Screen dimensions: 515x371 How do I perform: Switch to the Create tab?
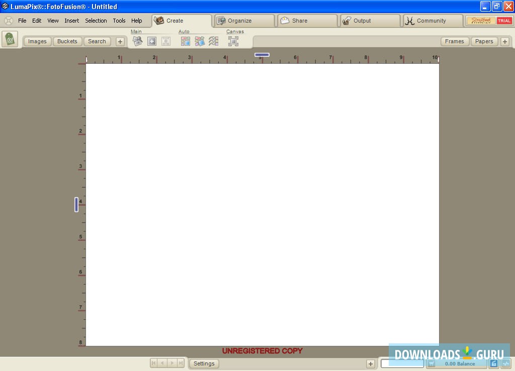[x=182, y=21]
